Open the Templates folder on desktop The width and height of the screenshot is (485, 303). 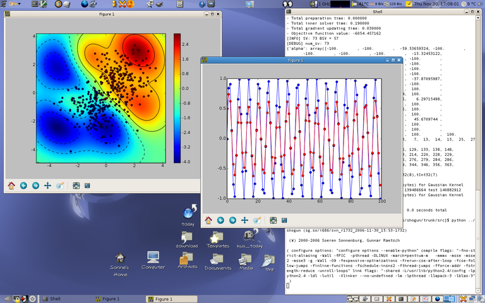pyautogui.click(x=218, y=237)
